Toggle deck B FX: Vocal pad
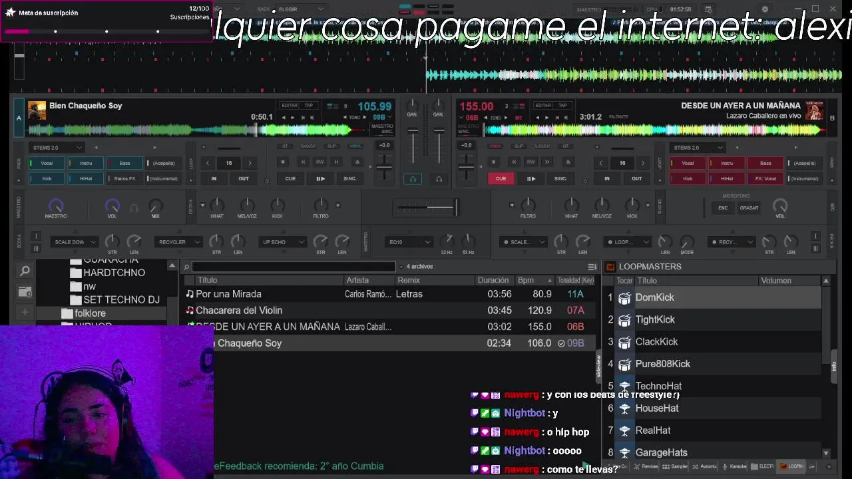Viewport: 852px width, 479px height. (765, 178)
